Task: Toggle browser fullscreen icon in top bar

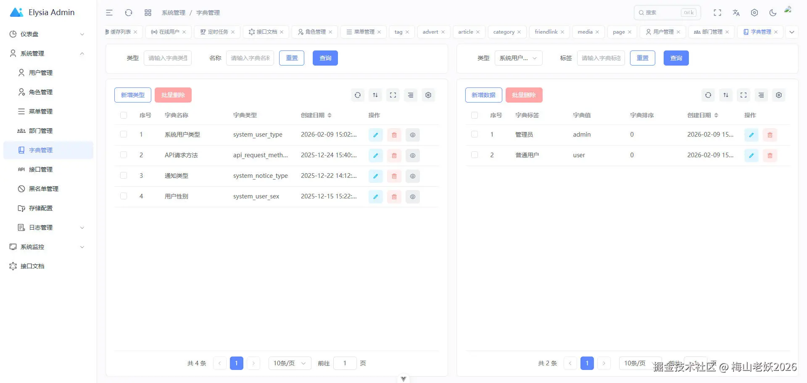Action: point(717,13)
